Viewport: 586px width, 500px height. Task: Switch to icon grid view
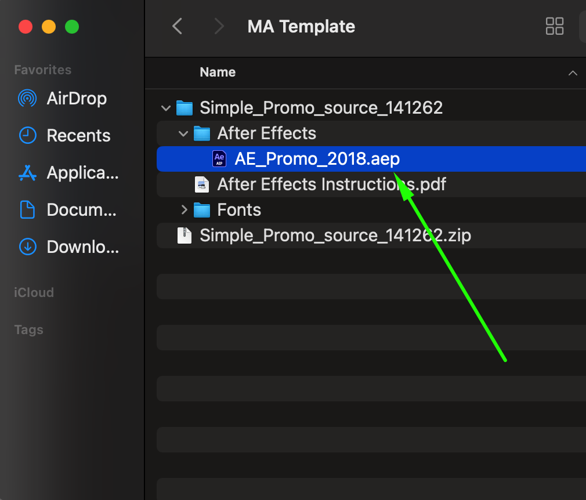pyautogui.click(x=555, y=26)
